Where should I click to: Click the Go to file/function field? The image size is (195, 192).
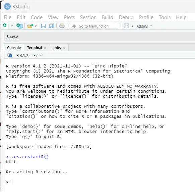pyautogui.click(x=93, y=26)
